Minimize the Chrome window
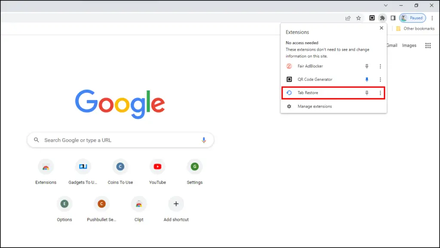Screen dimensions: 440x248 tap(401, 5)
